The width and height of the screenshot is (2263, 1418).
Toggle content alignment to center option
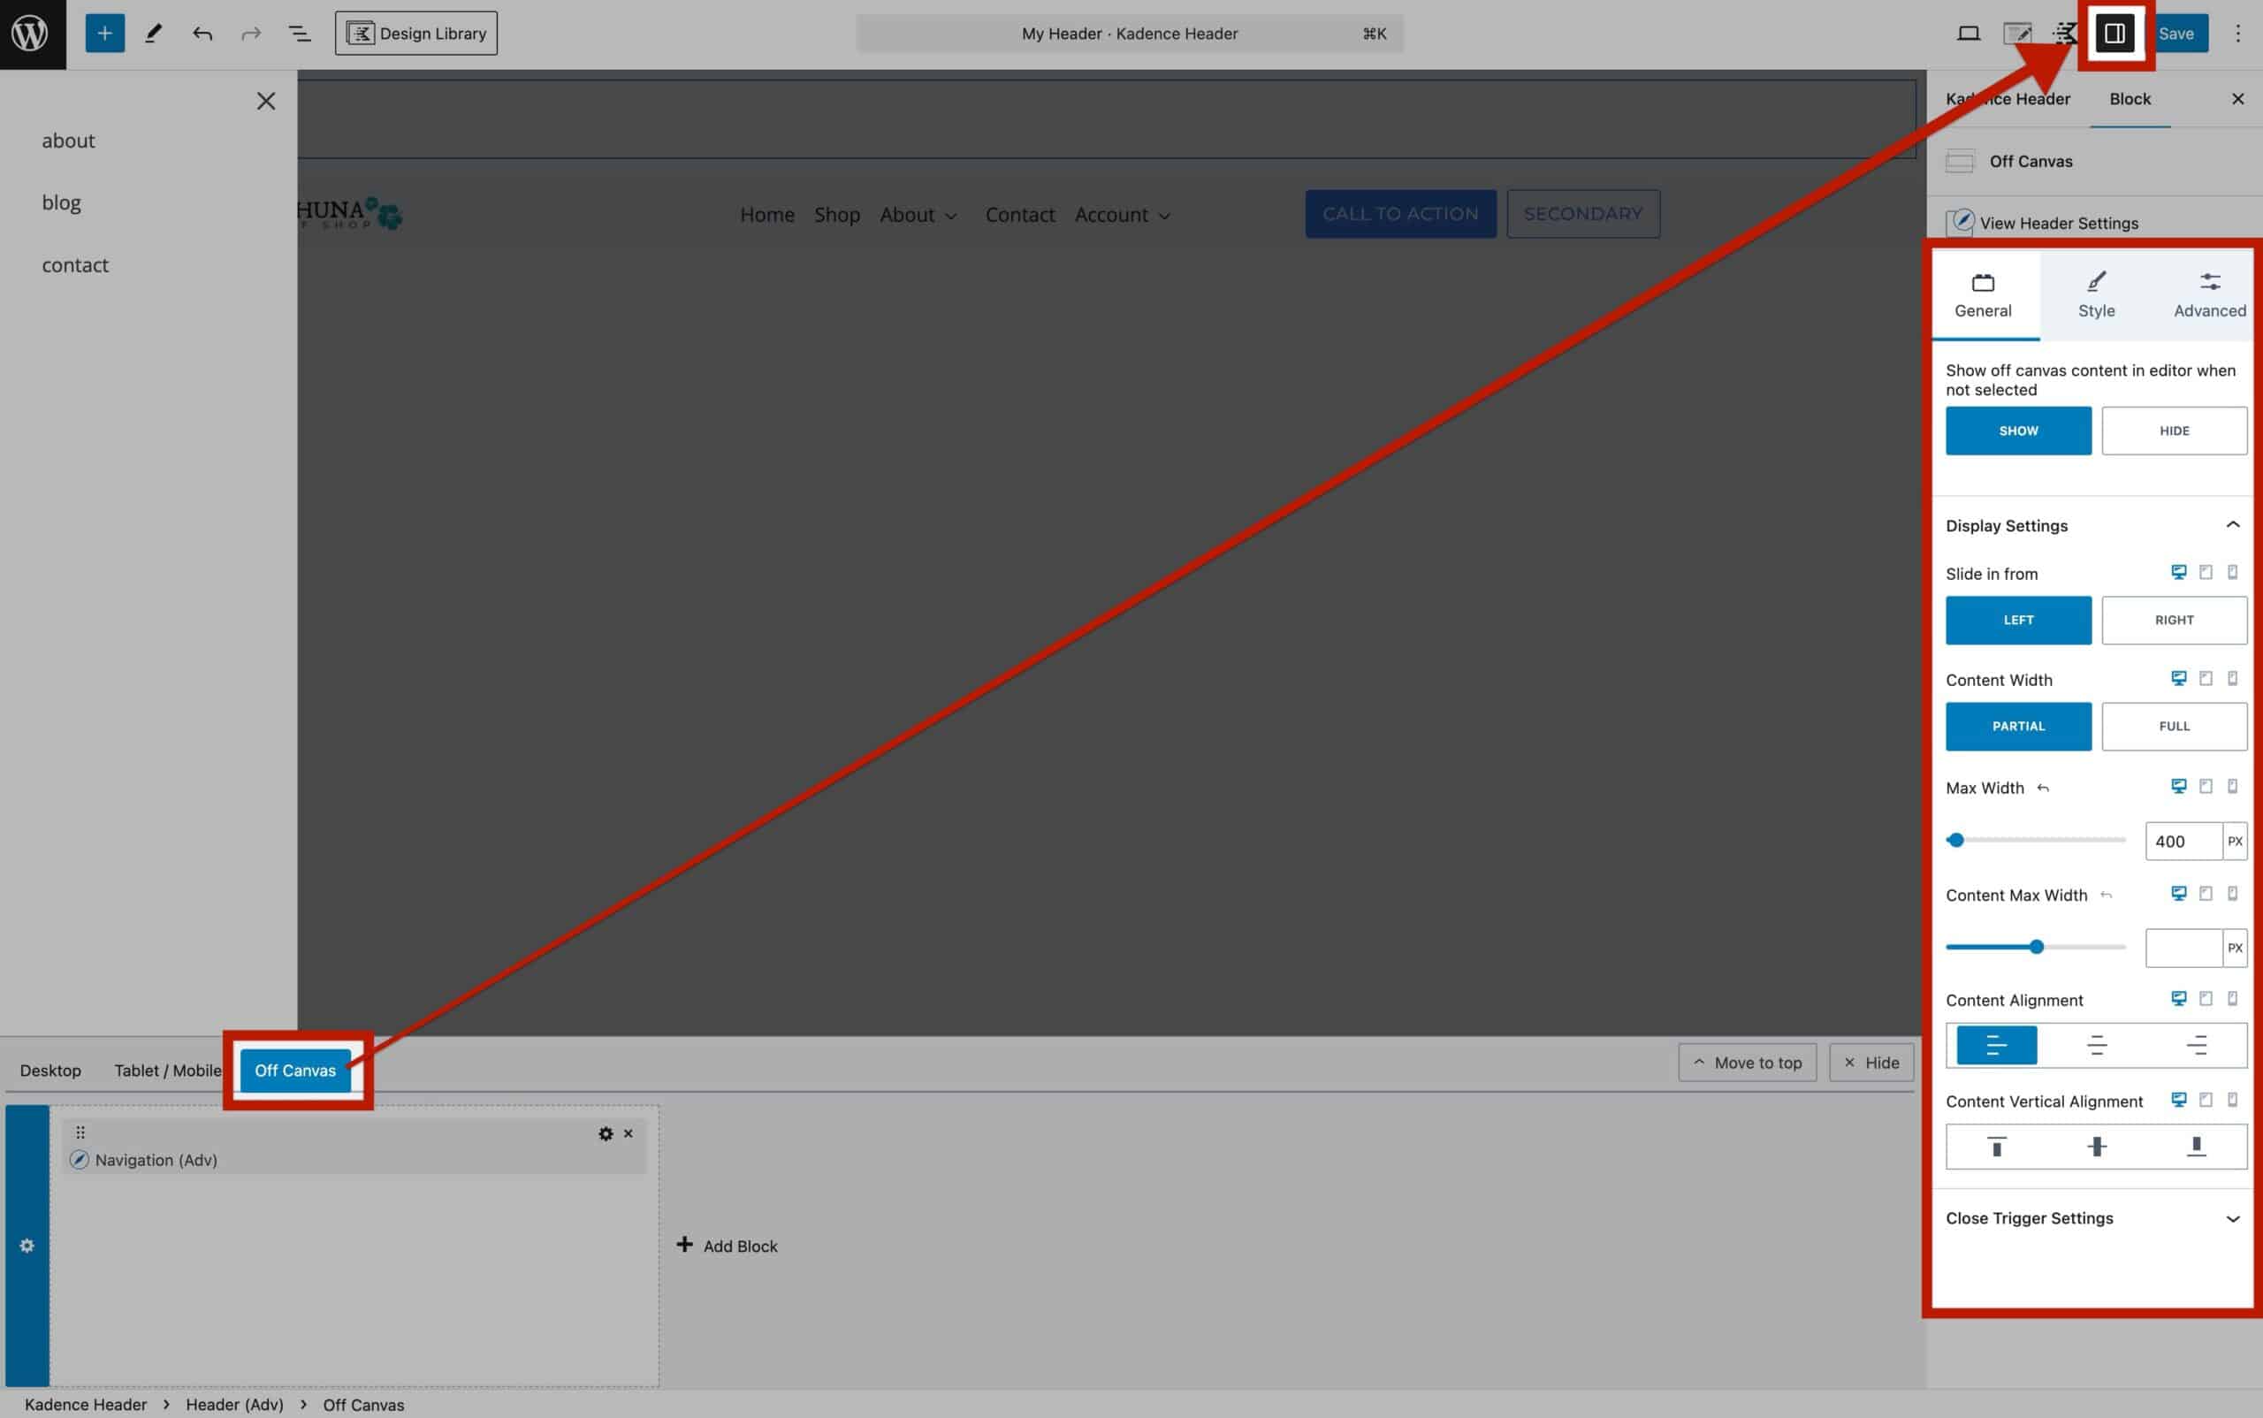[2097, 1046]
